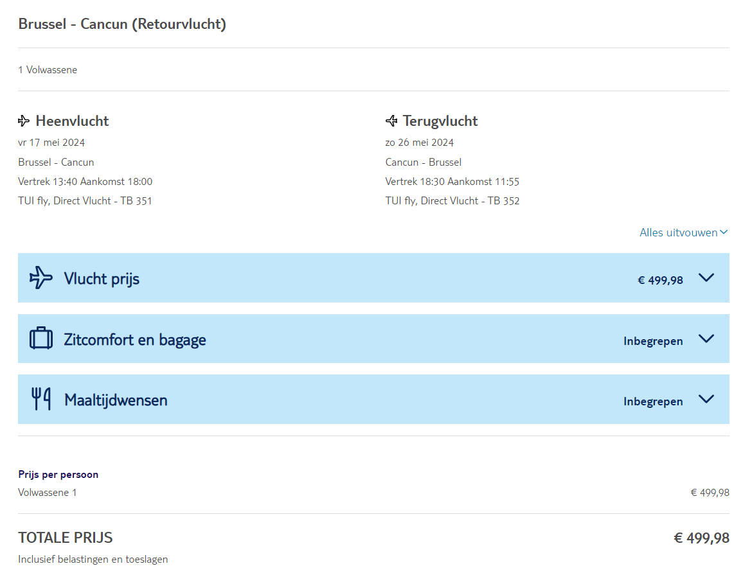This screenshot has width=752, height=582.
Task: Expand Zitcomfort en bagage using its chevron
Action: point(706,339)
